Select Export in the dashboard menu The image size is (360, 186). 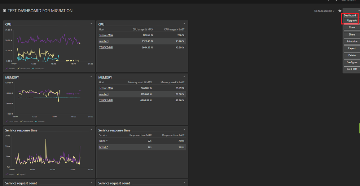coord(352,48)
